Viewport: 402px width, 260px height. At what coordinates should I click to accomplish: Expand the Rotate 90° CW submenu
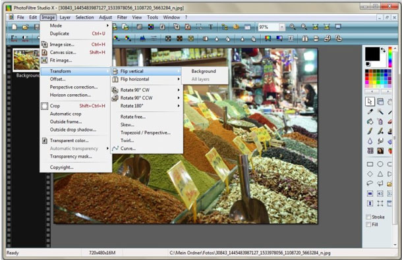[x=146, y=90]
